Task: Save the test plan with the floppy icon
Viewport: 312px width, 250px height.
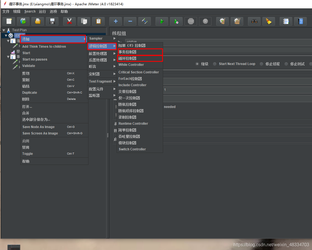Action: 52,21
